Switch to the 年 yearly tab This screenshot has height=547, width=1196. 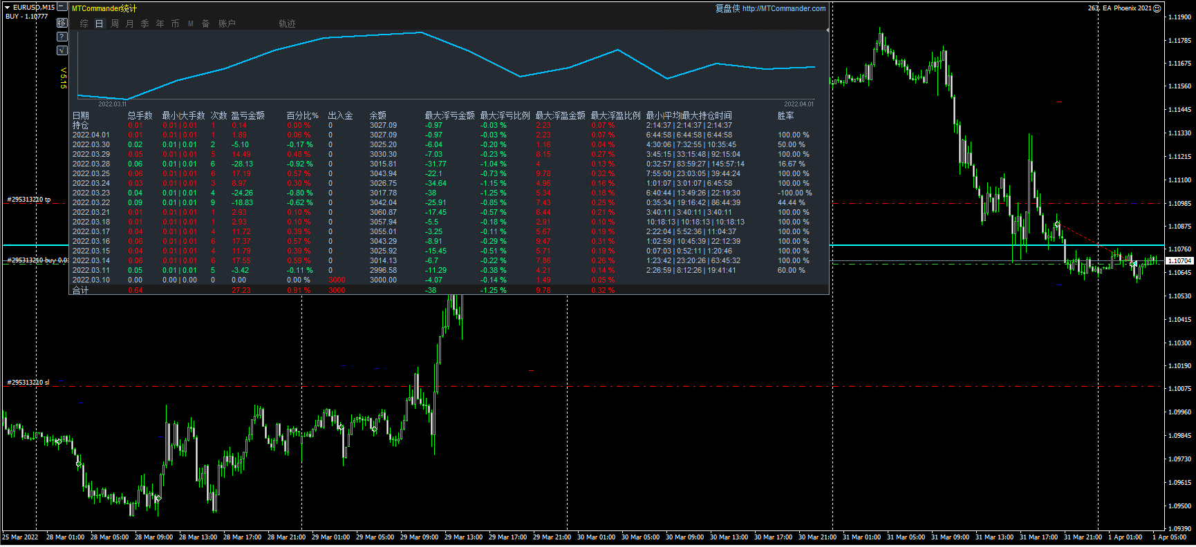160,23
